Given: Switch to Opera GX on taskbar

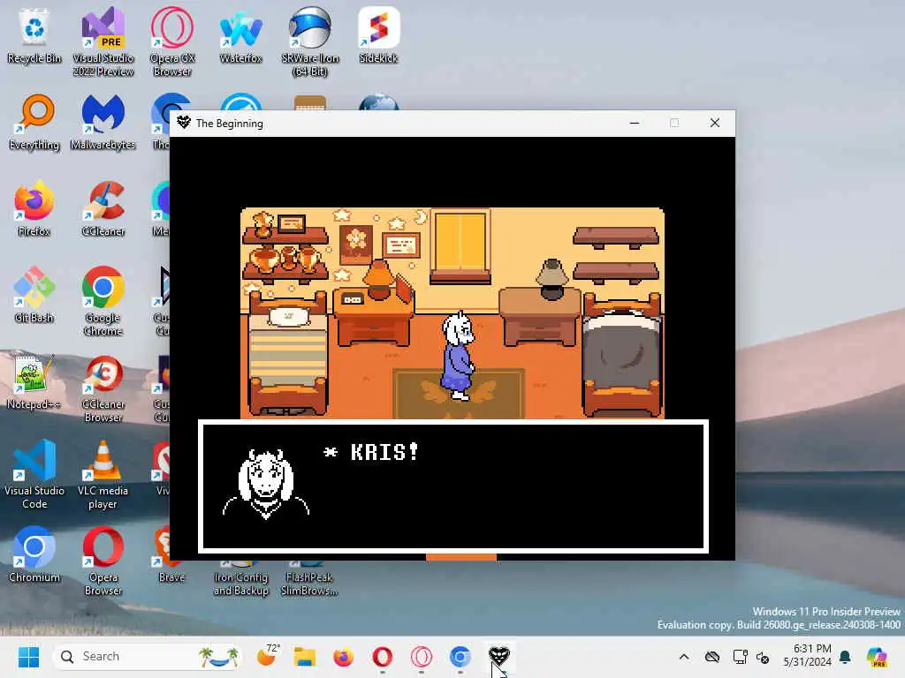Looking at the screenshot, I should coord(422,657).
